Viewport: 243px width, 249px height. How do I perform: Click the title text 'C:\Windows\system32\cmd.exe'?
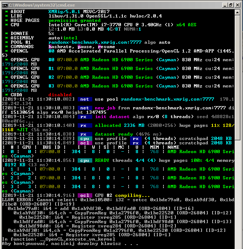(x=42, y=5)
